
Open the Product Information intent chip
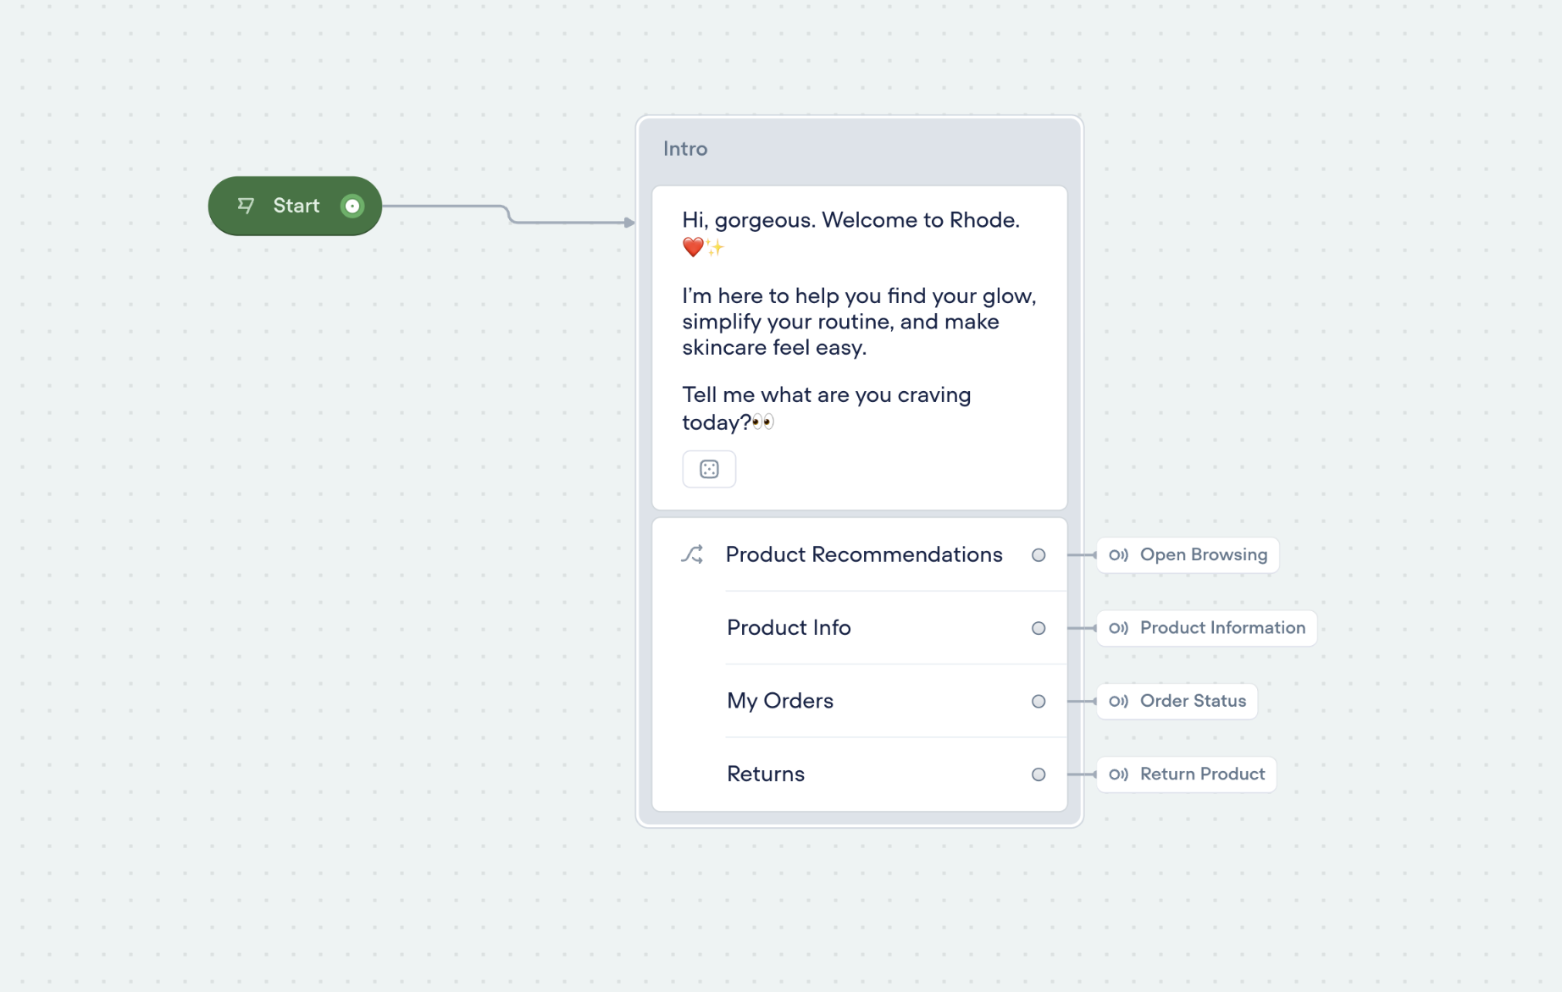tap(1206, 628)
